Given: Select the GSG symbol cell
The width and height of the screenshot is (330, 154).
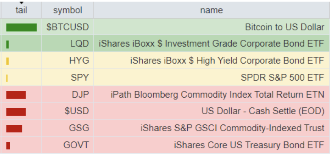Looking at the screenshot, I should coord(67,128).
